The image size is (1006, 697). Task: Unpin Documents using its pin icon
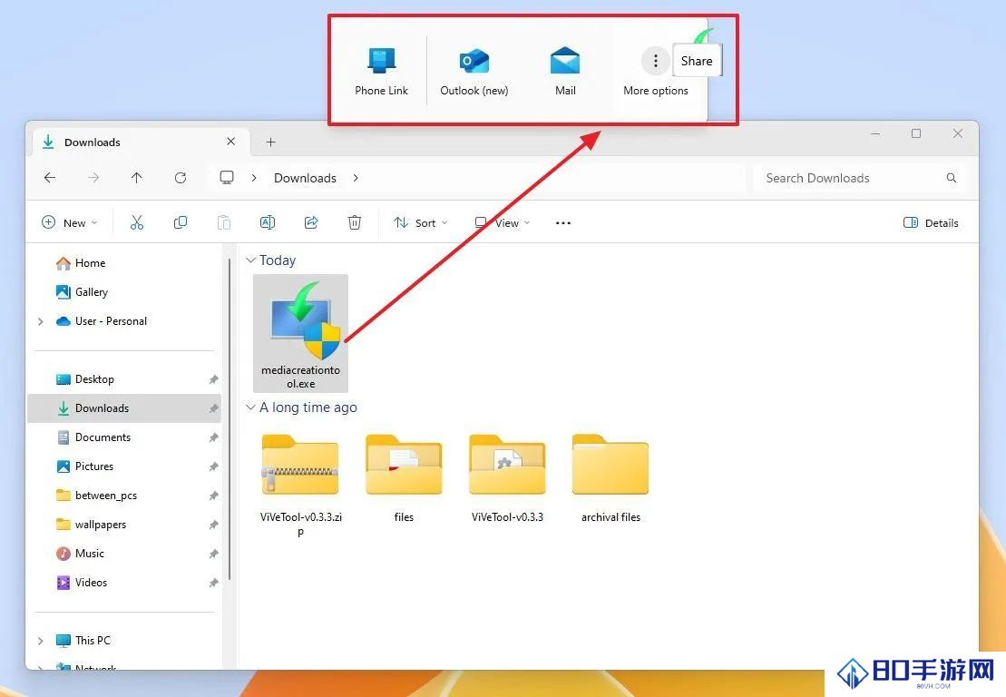click(x=214, y=437)
